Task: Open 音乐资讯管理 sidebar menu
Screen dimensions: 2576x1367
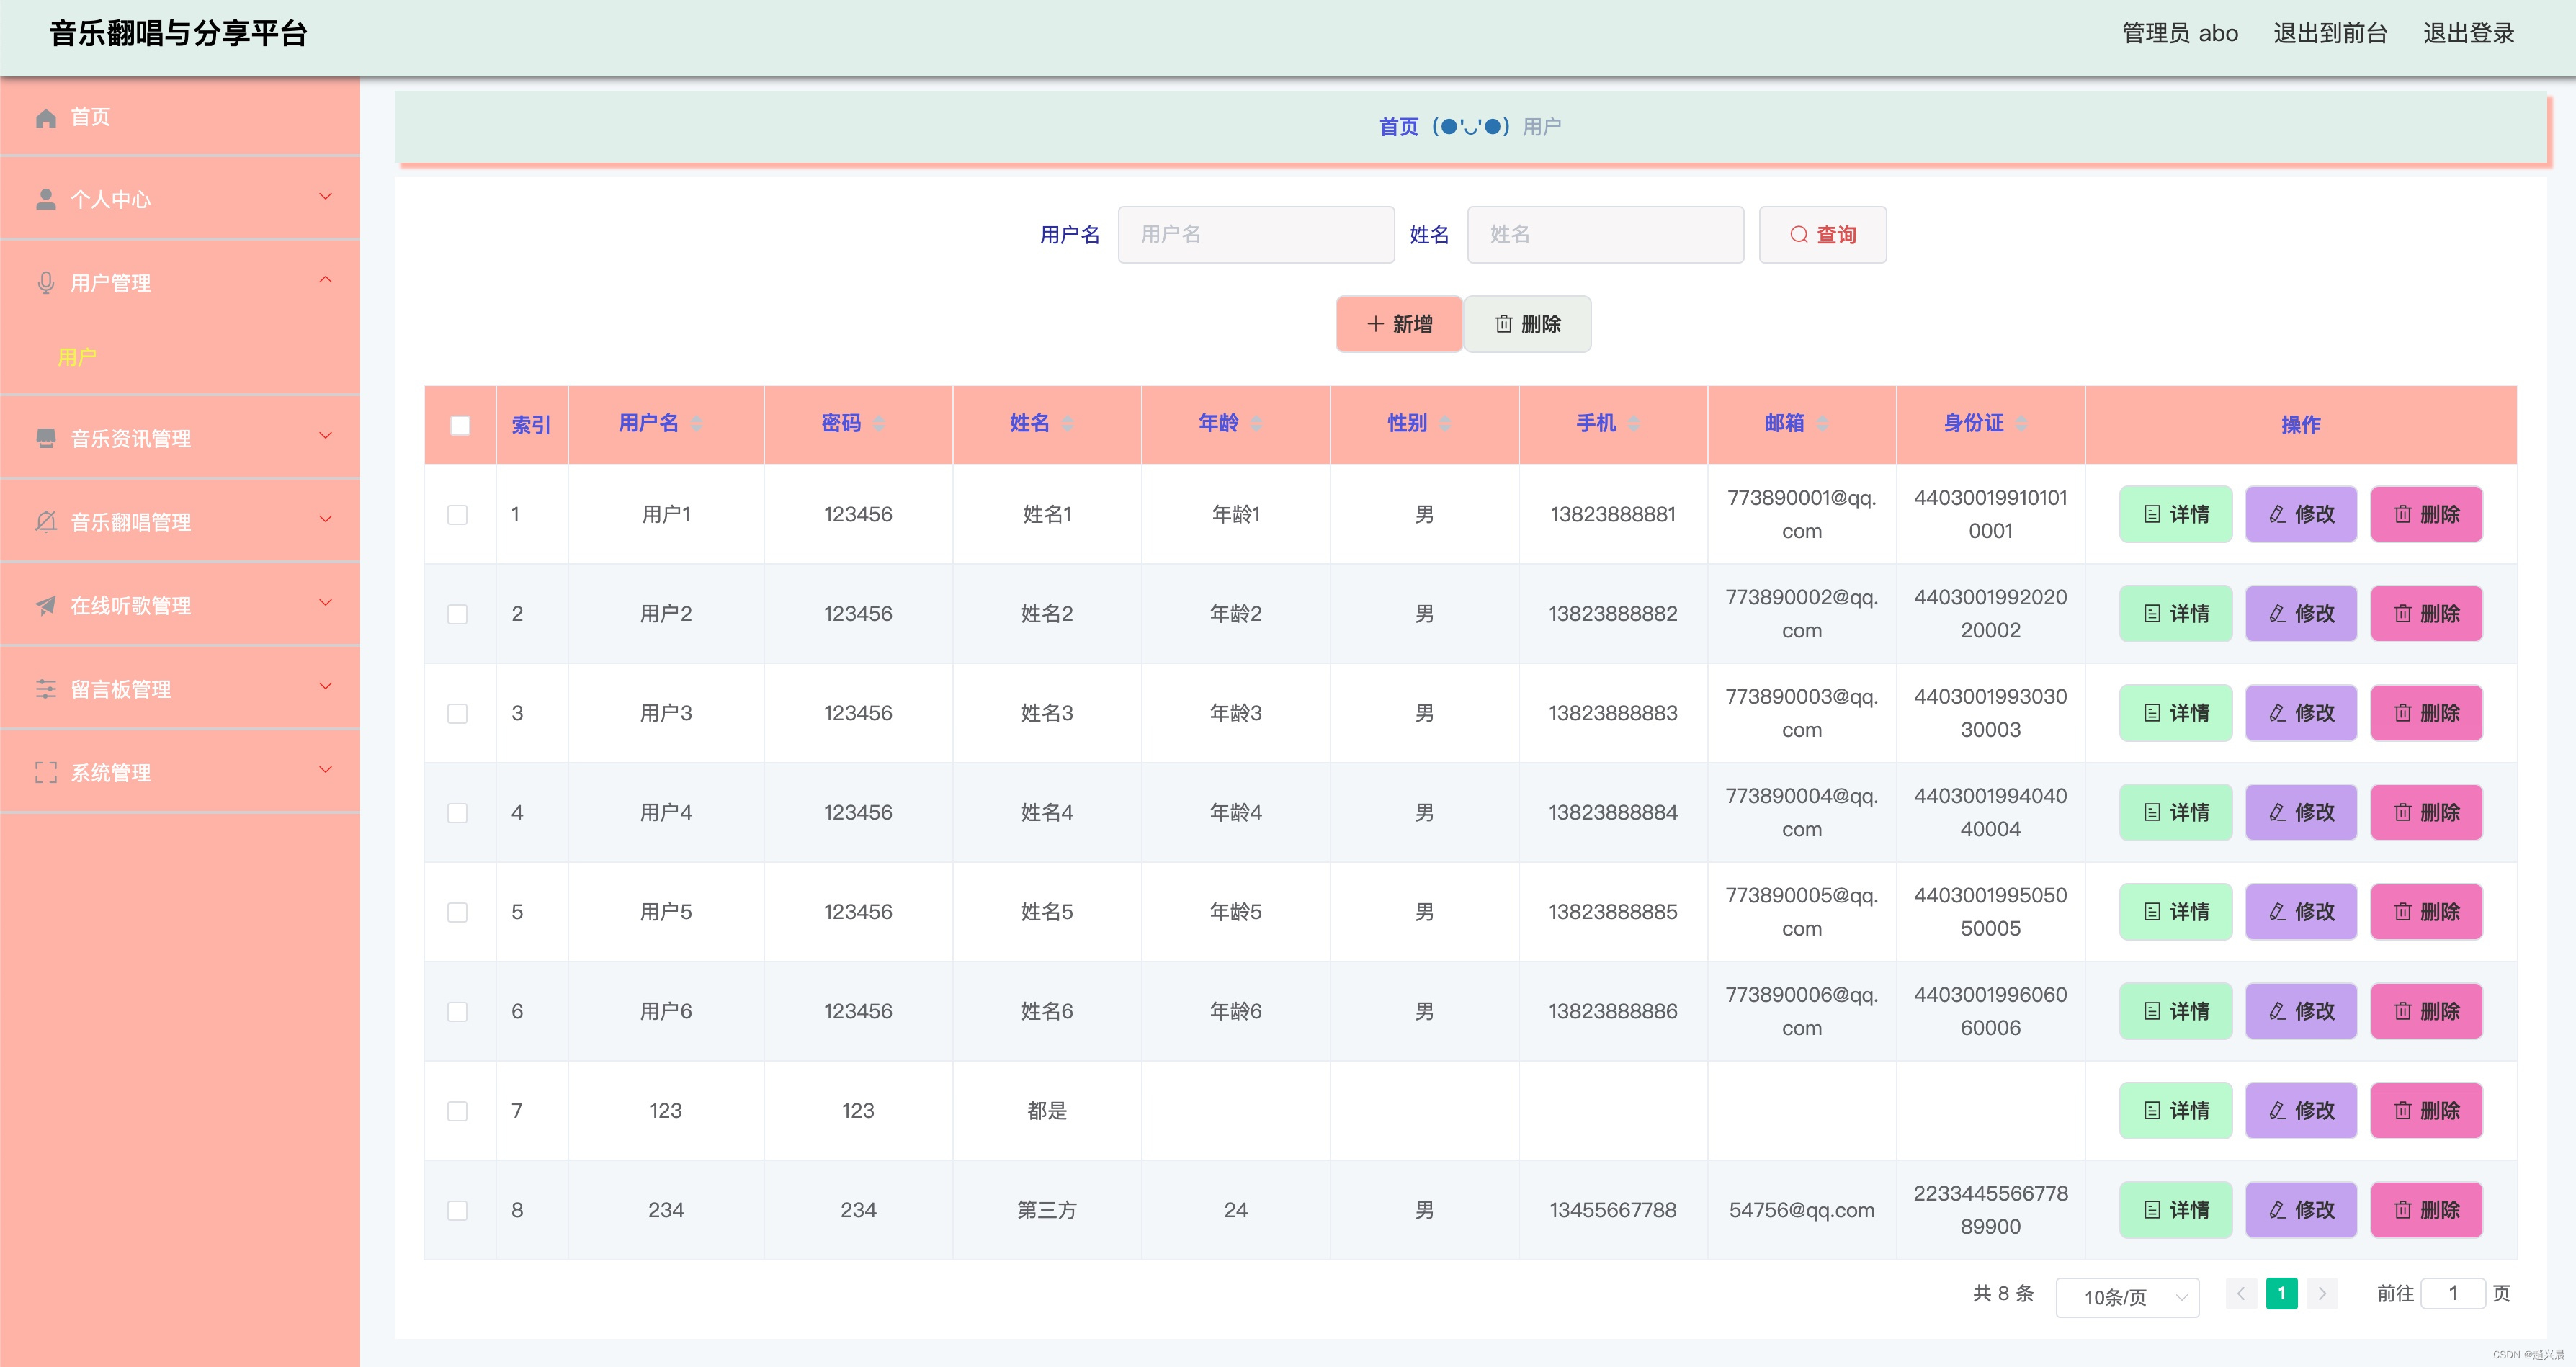Action: (x=180, y=438)
